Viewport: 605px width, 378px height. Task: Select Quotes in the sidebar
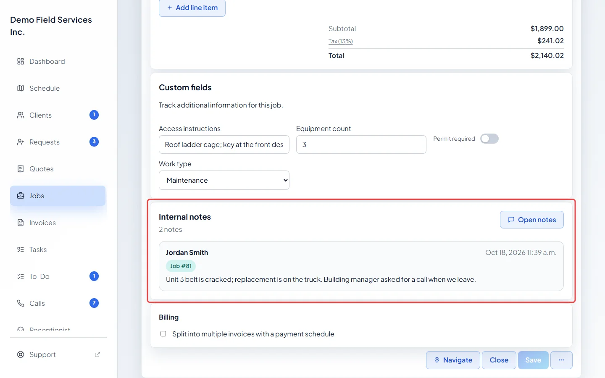[58, 169]
